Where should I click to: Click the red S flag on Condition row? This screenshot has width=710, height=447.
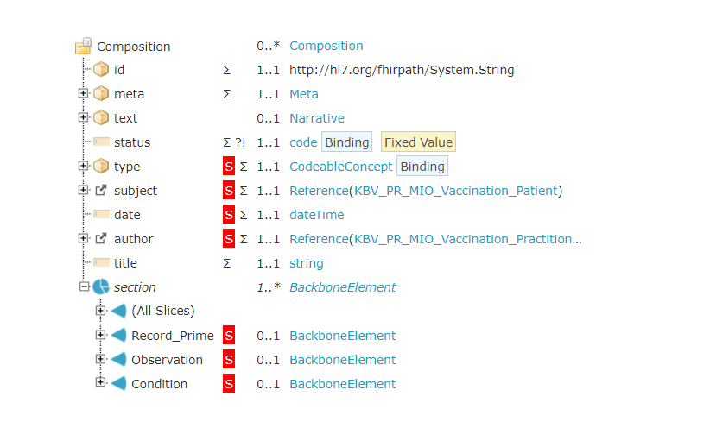click(x=229, y=384)
